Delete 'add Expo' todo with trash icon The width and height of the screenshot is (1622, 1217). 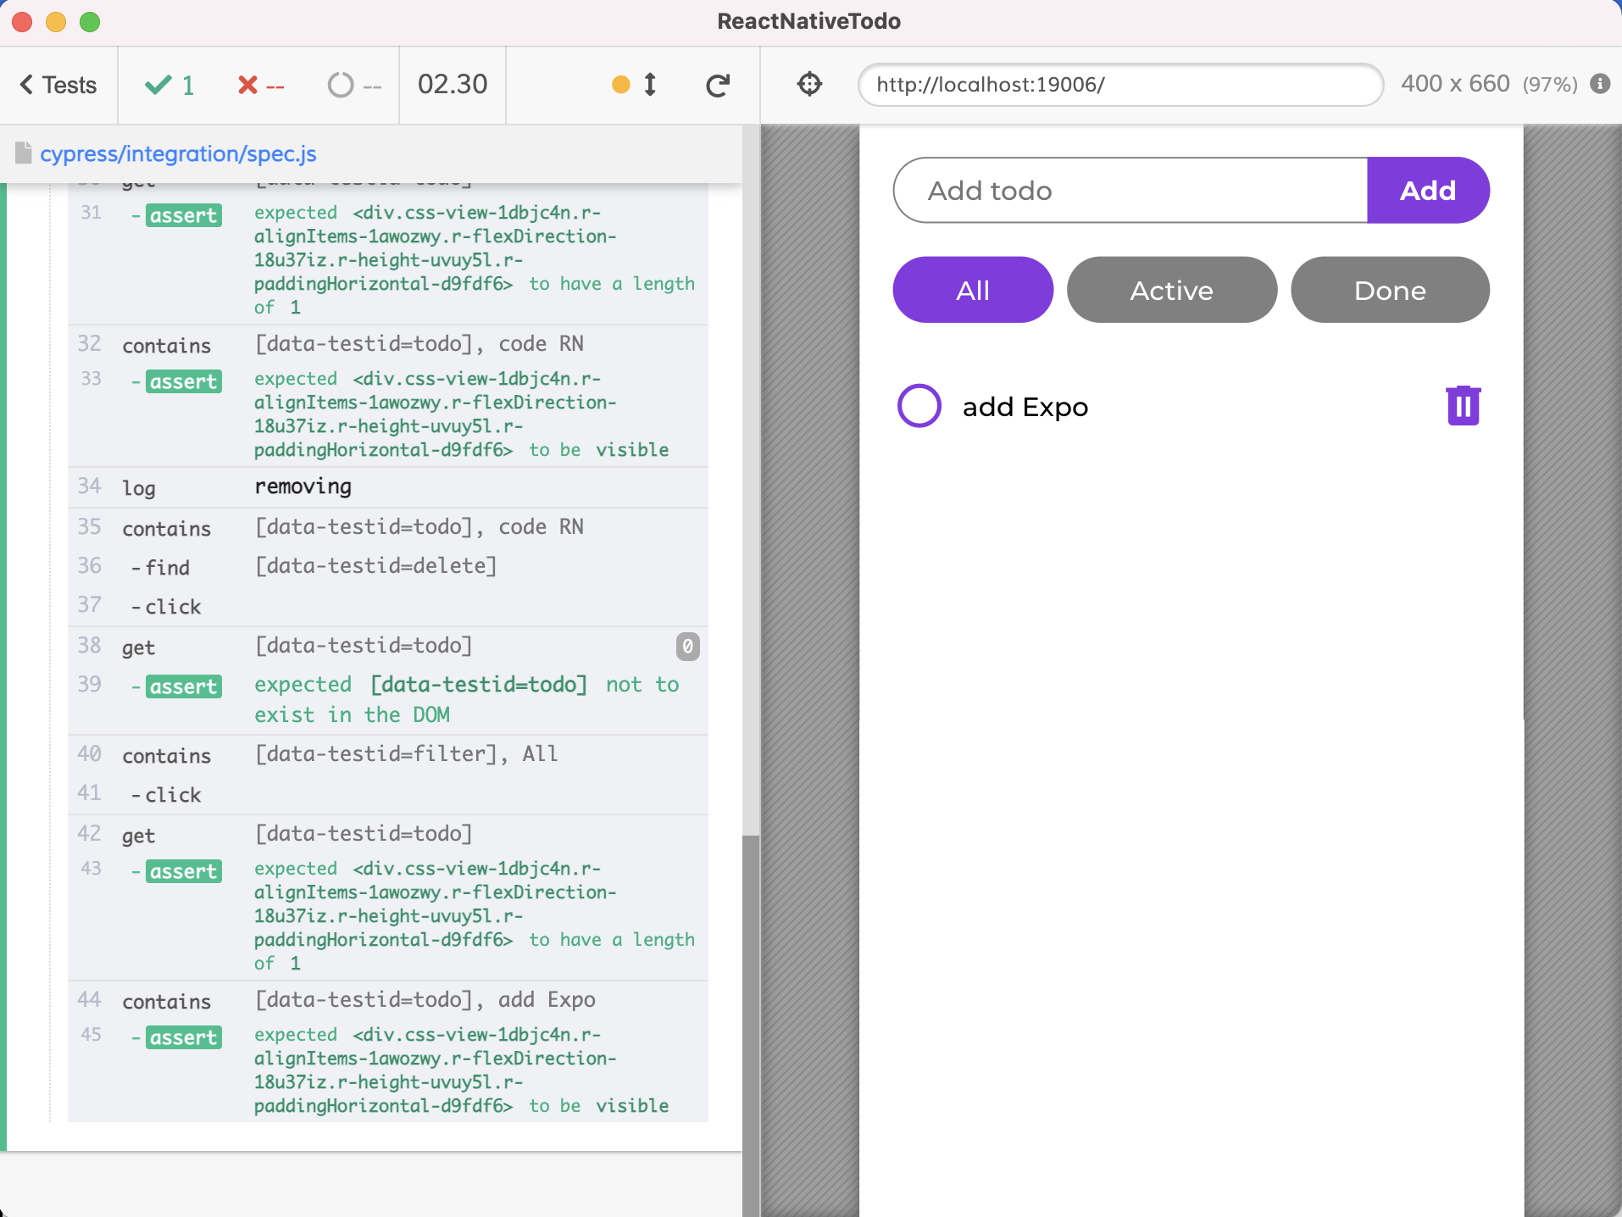(1463, 405)
